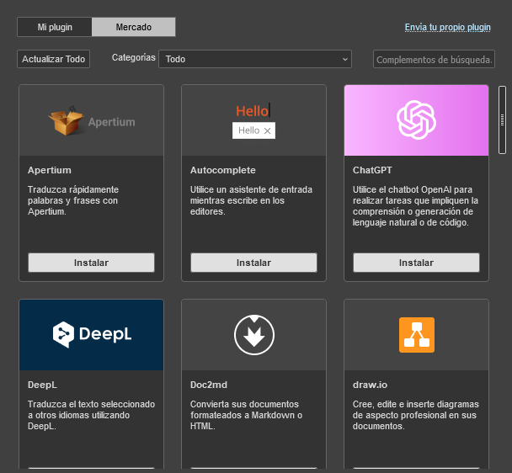Click the Complementos de búsqueda field
The width and height of the screenshot is (512, 473).
coord(434,59)
